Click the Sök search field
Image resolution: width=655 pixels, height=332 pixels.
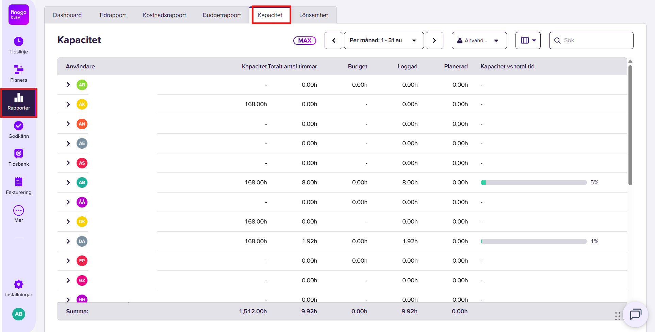click(x=591, y=40)
